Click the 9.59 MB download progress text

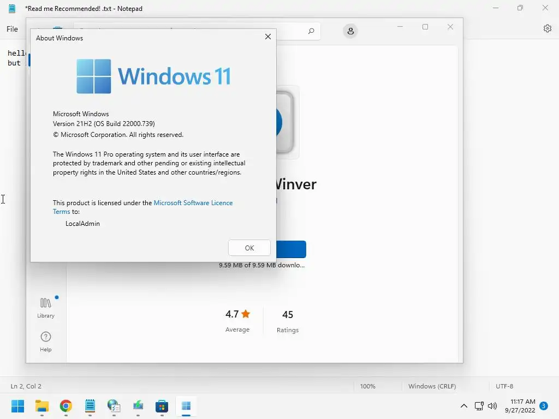click(x=261, y=265)
